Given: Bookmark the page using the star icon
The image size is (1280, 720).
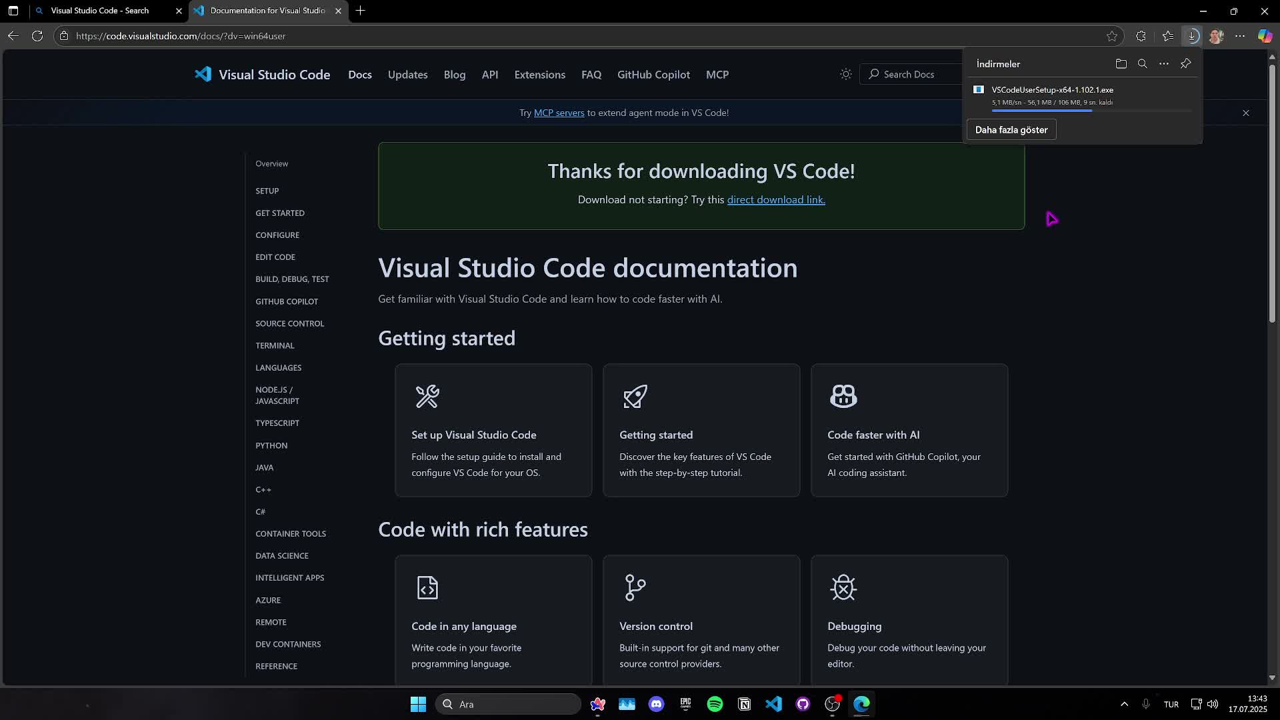Looking at the screenshot, I should click(x=1111, y=36).
